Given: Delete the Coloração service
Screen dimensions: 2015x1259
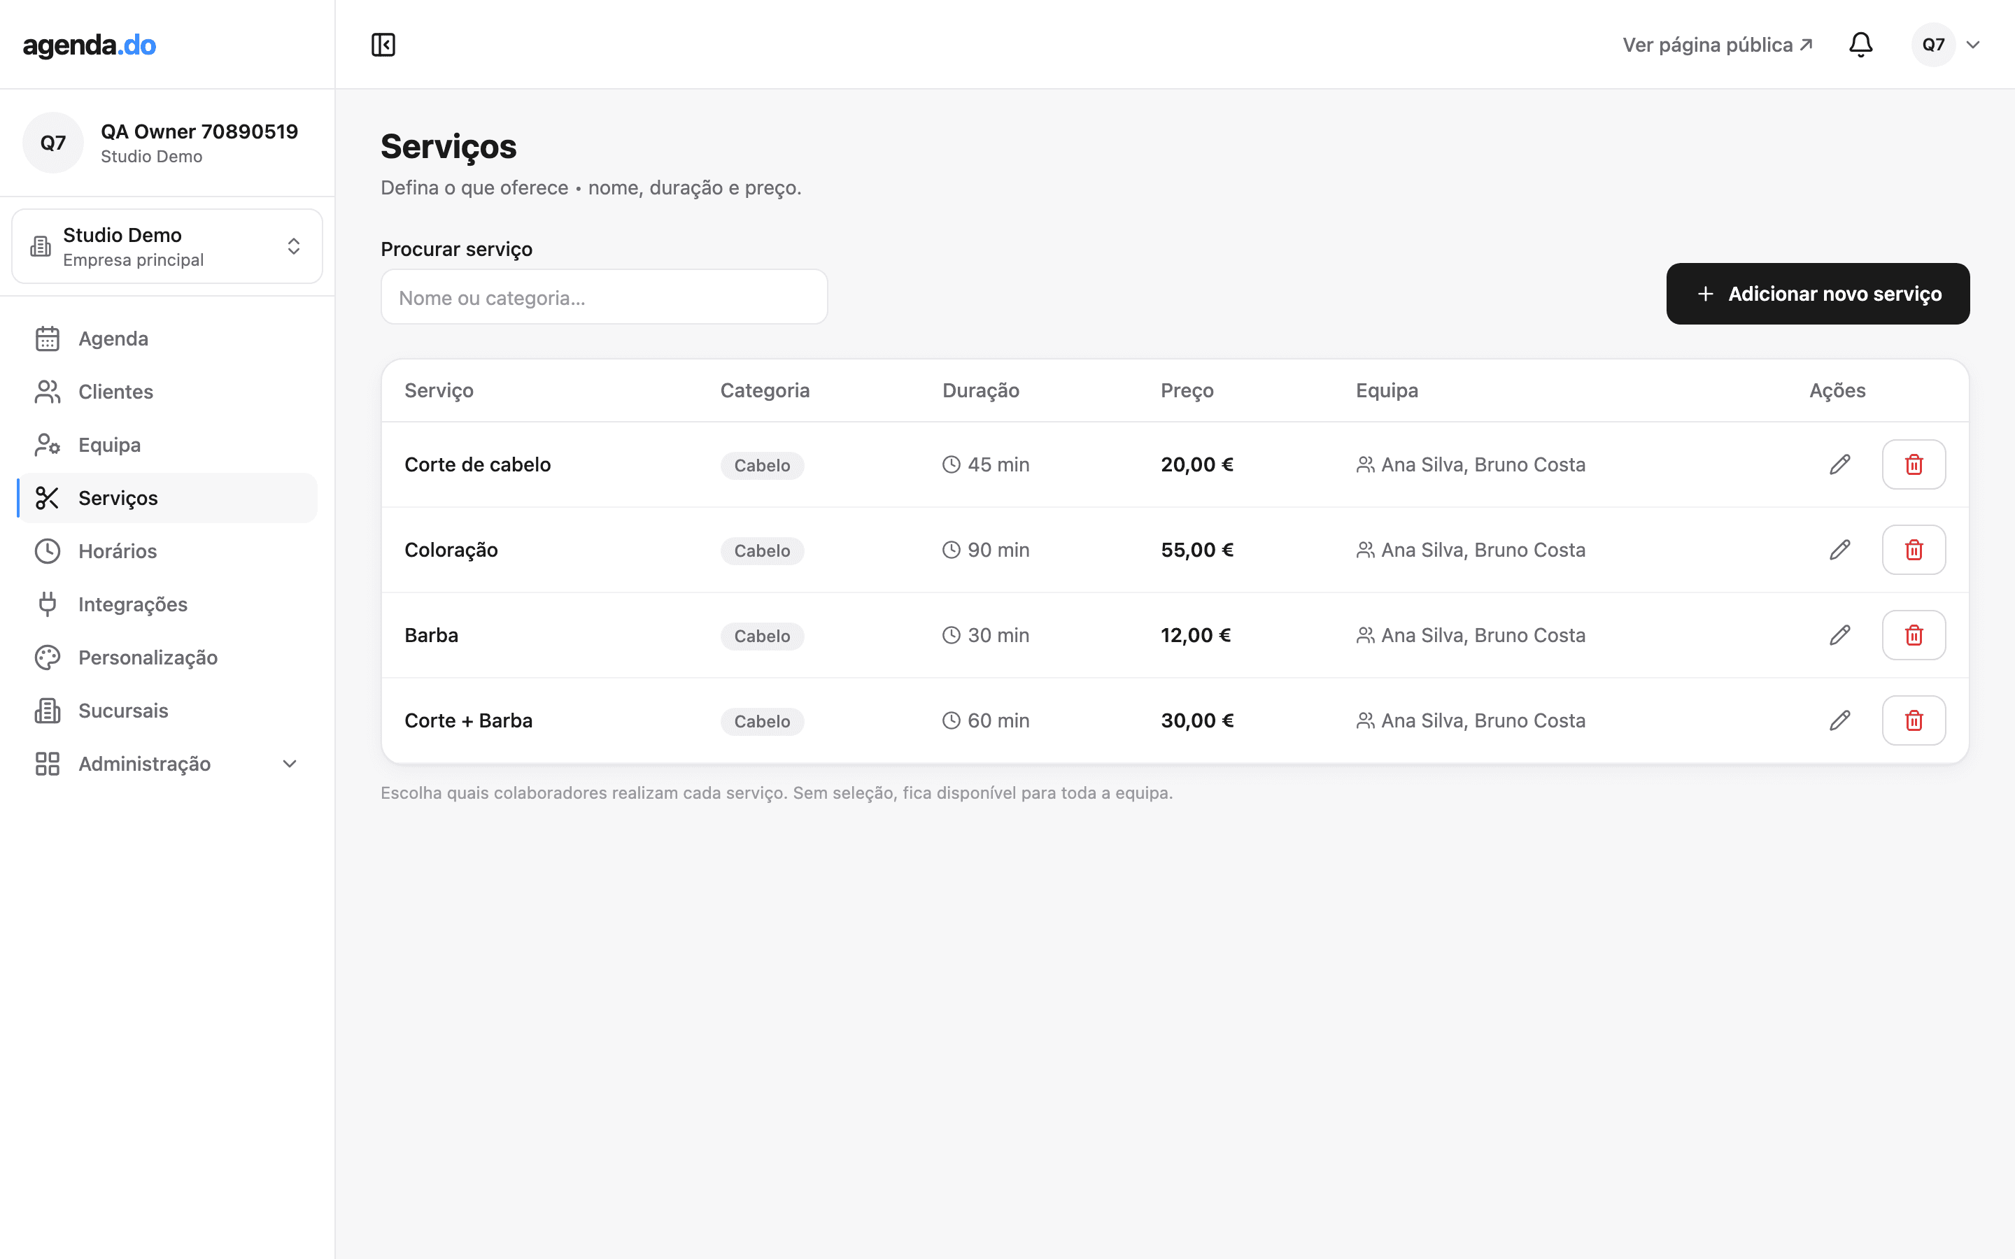Looking at the screenshot, I should coord(1914,550).
